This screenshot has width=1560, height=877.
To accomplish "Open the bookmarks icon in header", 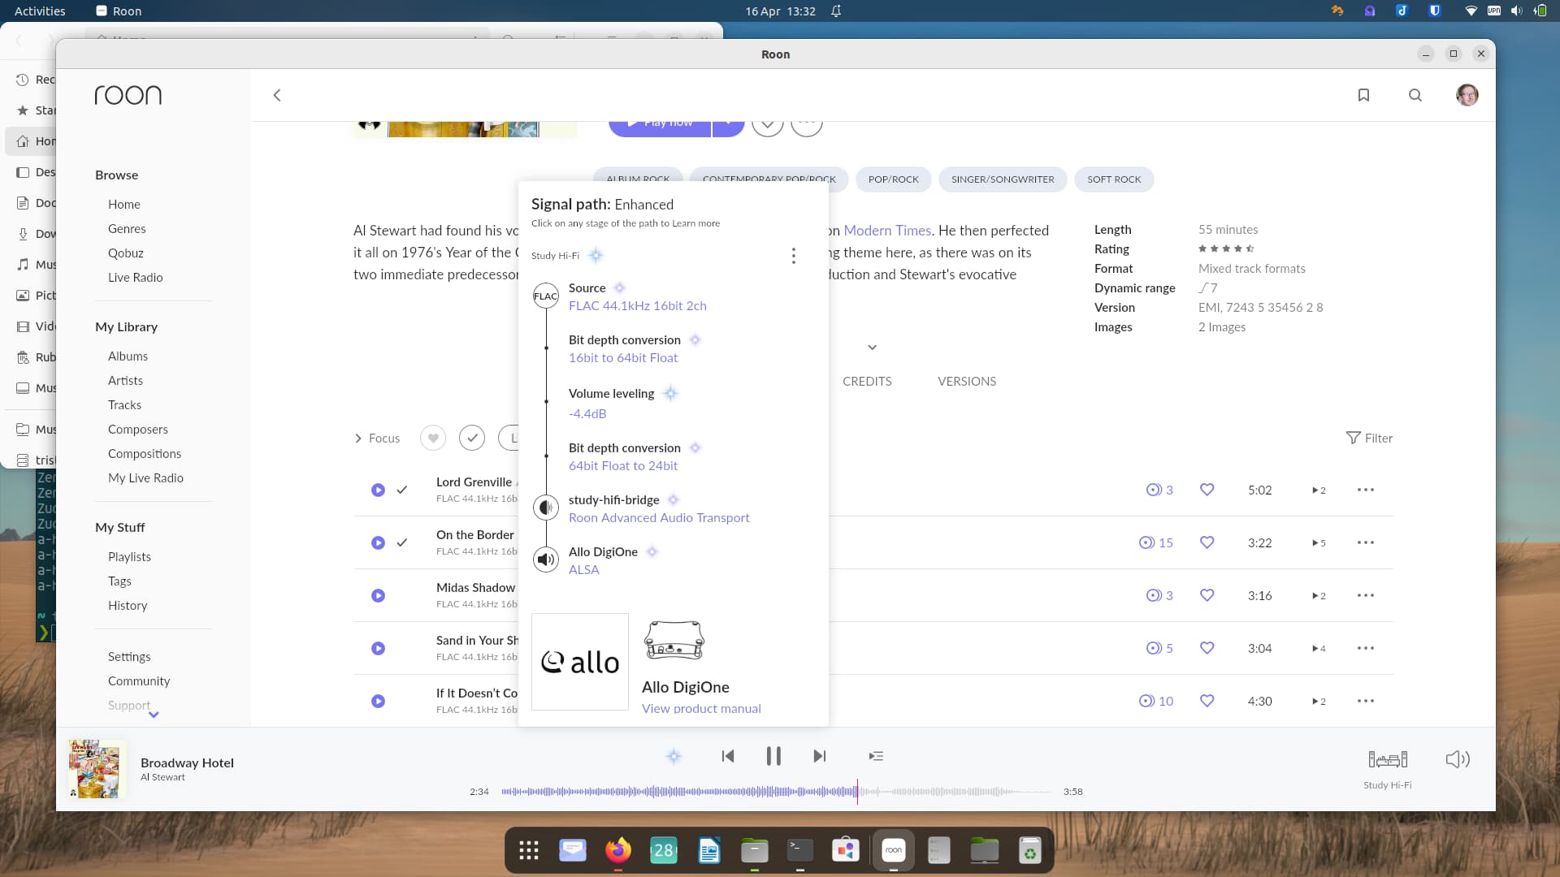I will click(1363, 95).
